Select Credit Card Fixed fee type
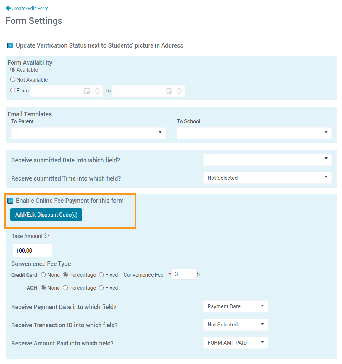The image size is (342, 364). pos(101,275)
